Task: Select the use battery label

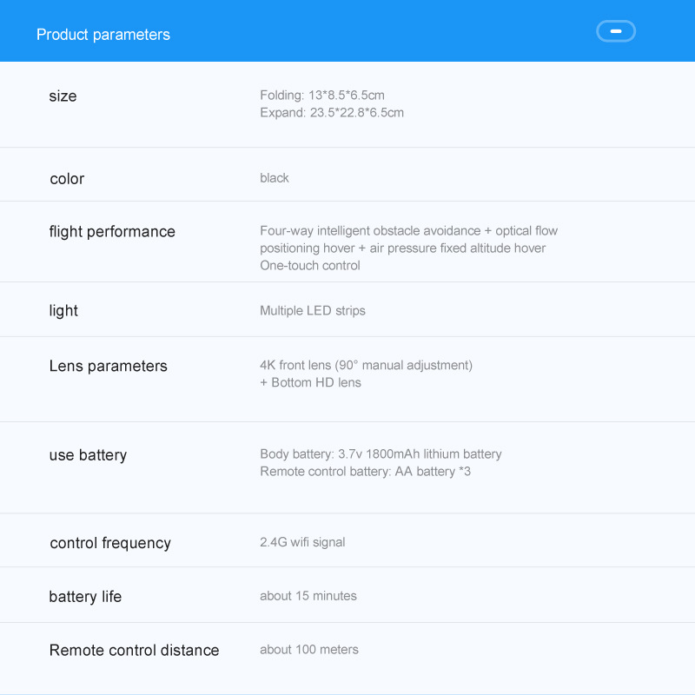Action: (88, 455)
